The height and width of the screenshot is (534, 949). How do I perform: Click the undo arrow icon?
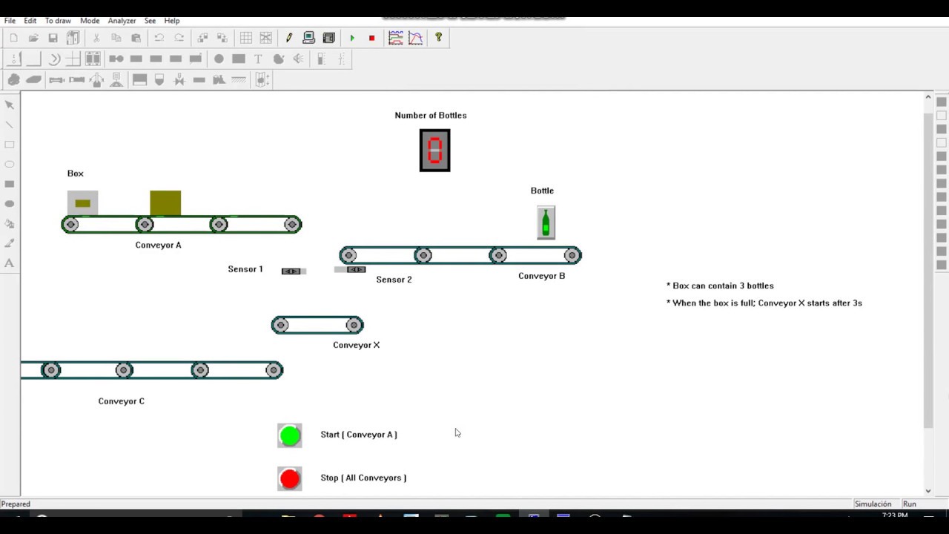click(x=159, y=38)
